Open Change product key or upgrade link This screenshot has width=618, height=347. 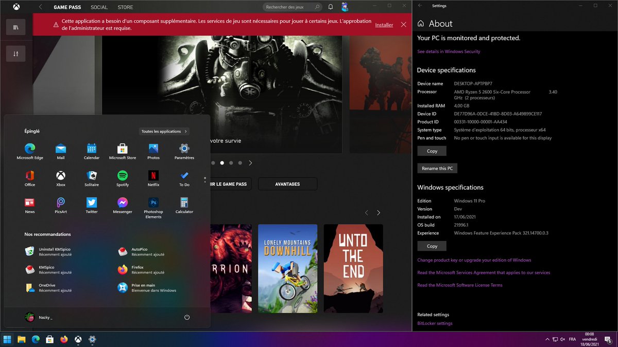click(x=474, y=260)
